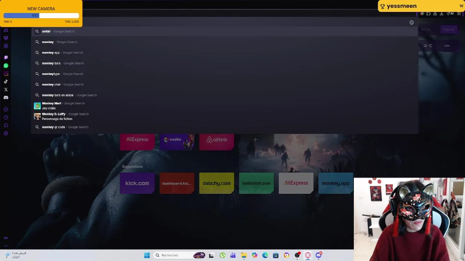
Task: Open the sidebar Player icon
Action: tap(6, 109)
